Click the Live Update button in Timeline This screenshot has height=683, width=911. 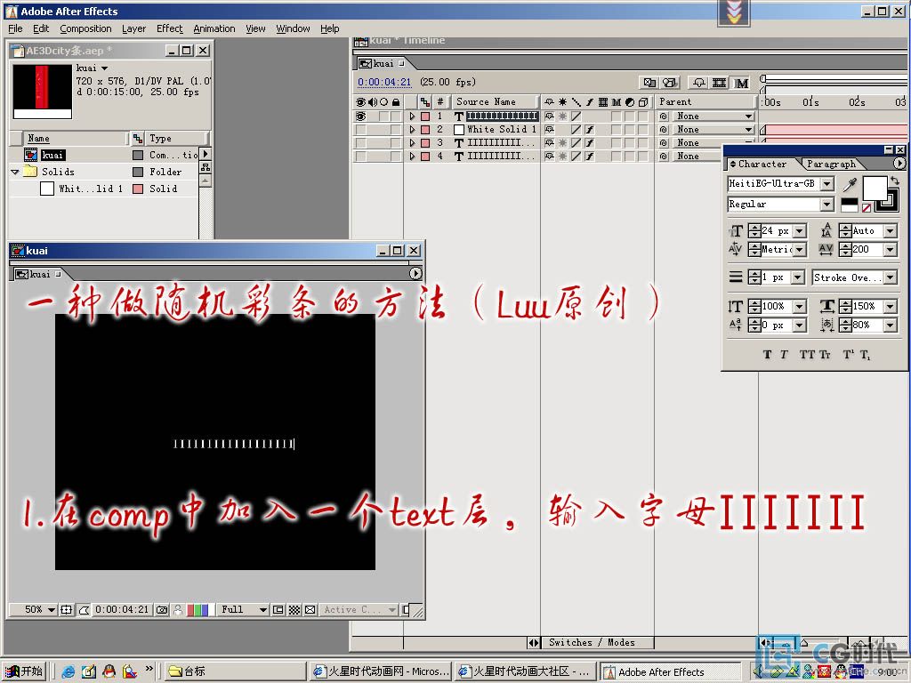click(x=649, y=83)
